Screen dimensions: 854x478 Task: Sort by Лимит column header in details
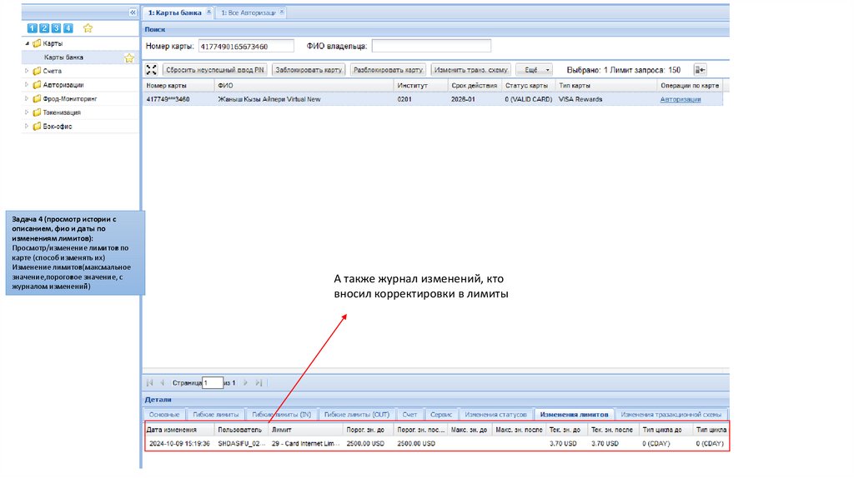click(x=305, y=430)
